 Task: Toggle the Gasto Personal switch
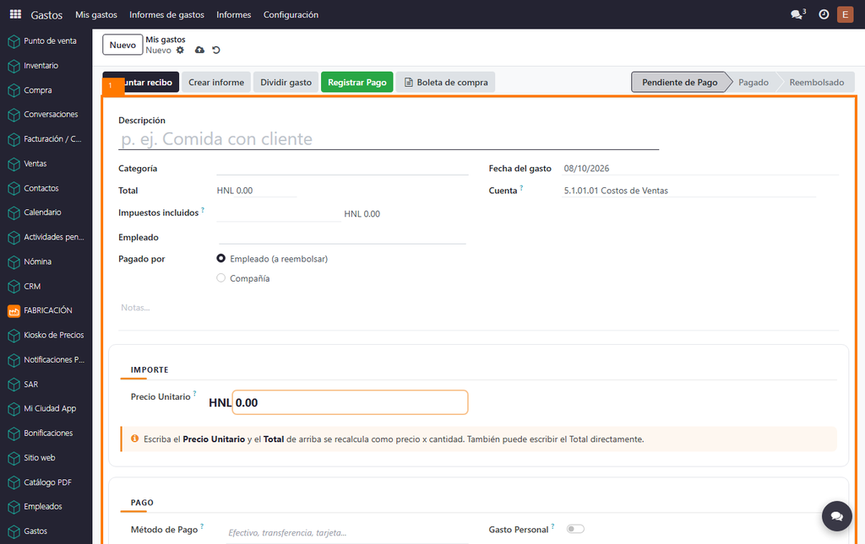click(575, 529)
